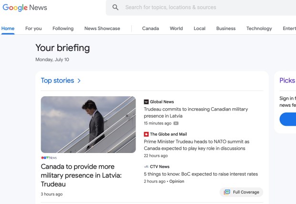296x204 pixels.
Task: Click the search magnifier icon
Action: pos(116,8)
